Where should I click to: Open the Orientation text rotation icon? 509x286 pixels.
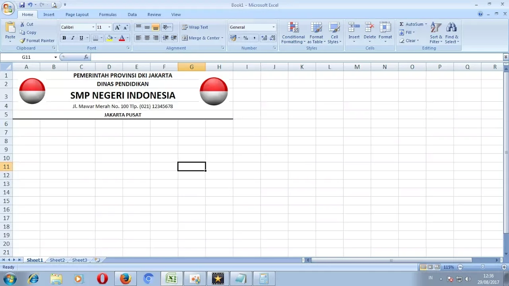tap(167, 27)
